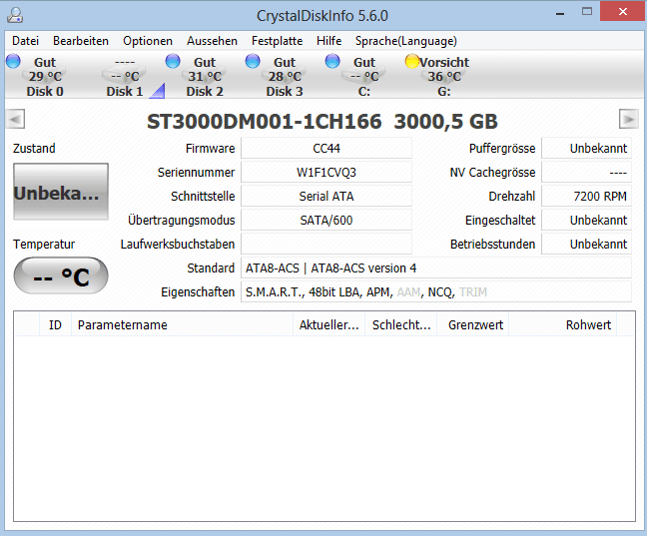Click the Temperatur label

coord(44,244)
